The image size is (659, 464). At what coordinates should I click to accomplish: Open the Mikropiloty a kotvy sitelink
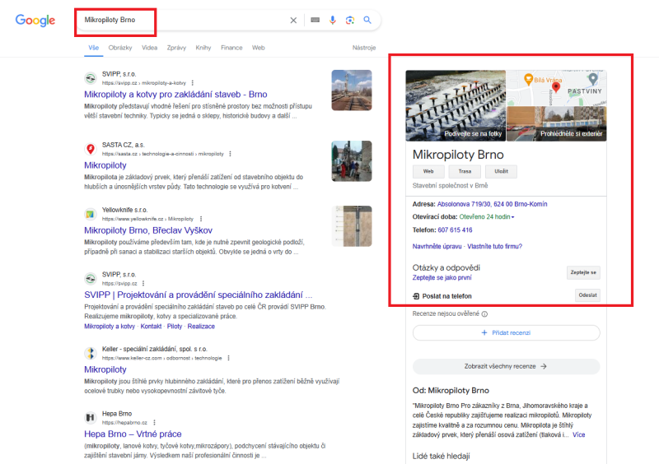click(110, 327)
